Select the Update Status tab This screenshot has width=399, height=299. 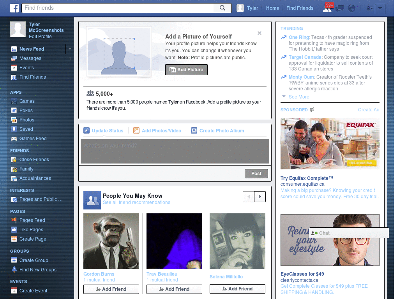coord(103,131)
